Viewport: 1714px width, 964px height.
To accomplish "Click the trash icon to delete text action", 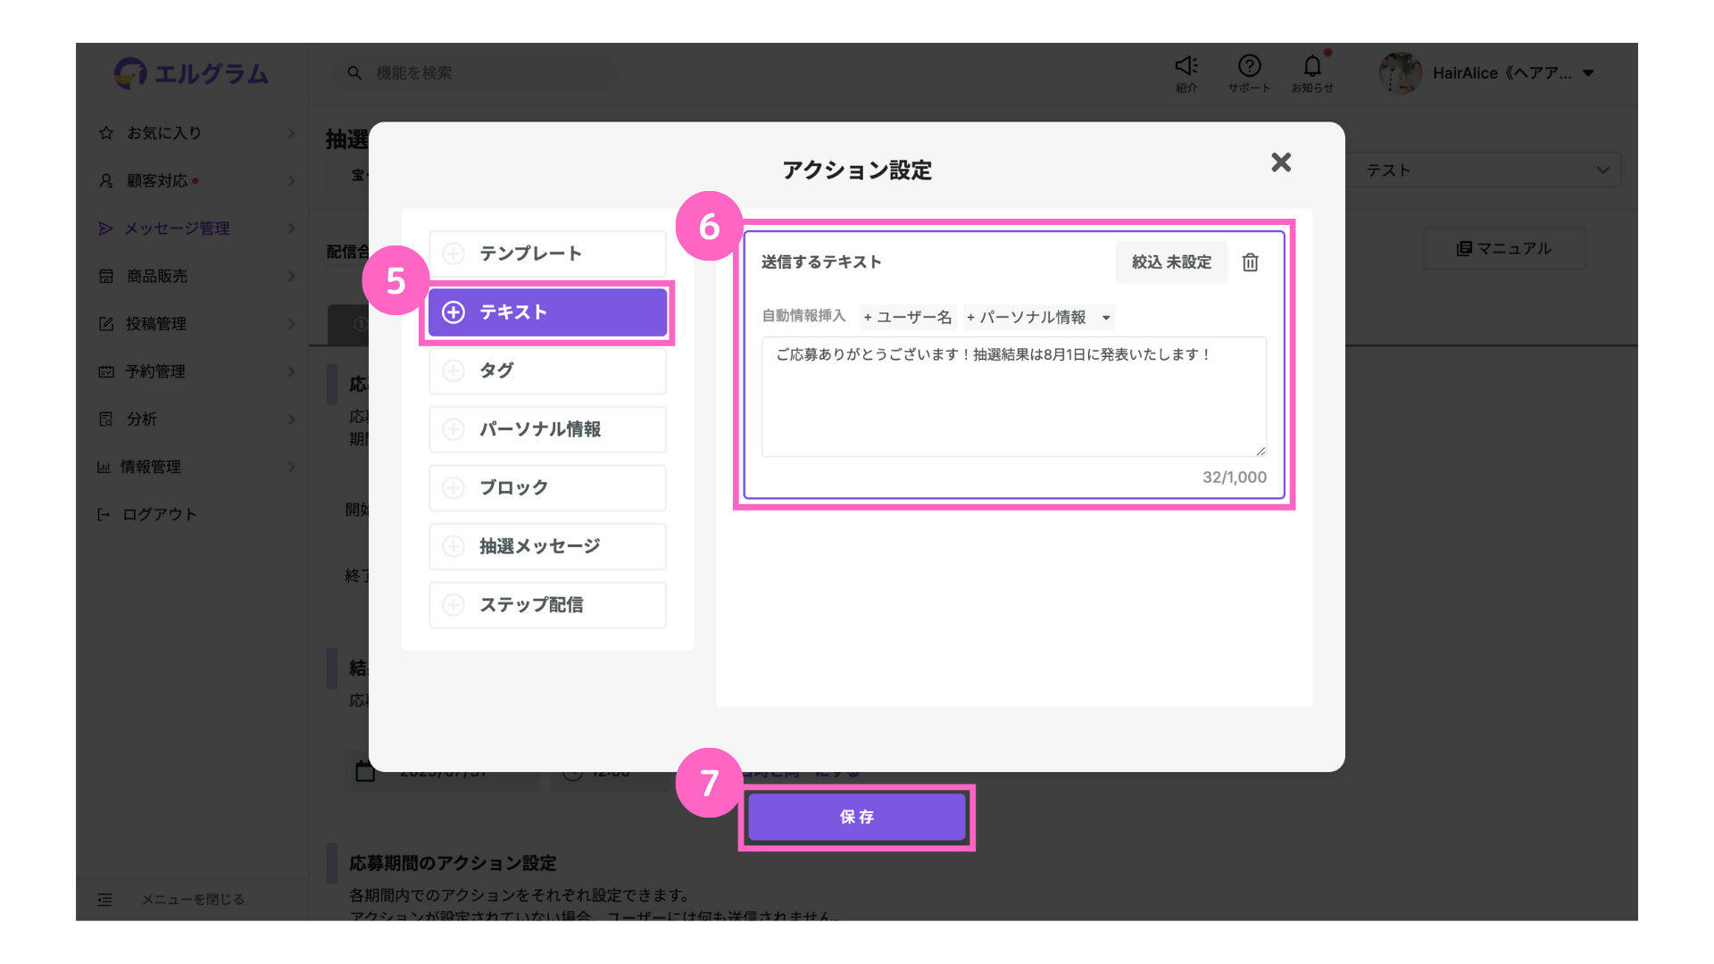I will [x=1250, y=262].
